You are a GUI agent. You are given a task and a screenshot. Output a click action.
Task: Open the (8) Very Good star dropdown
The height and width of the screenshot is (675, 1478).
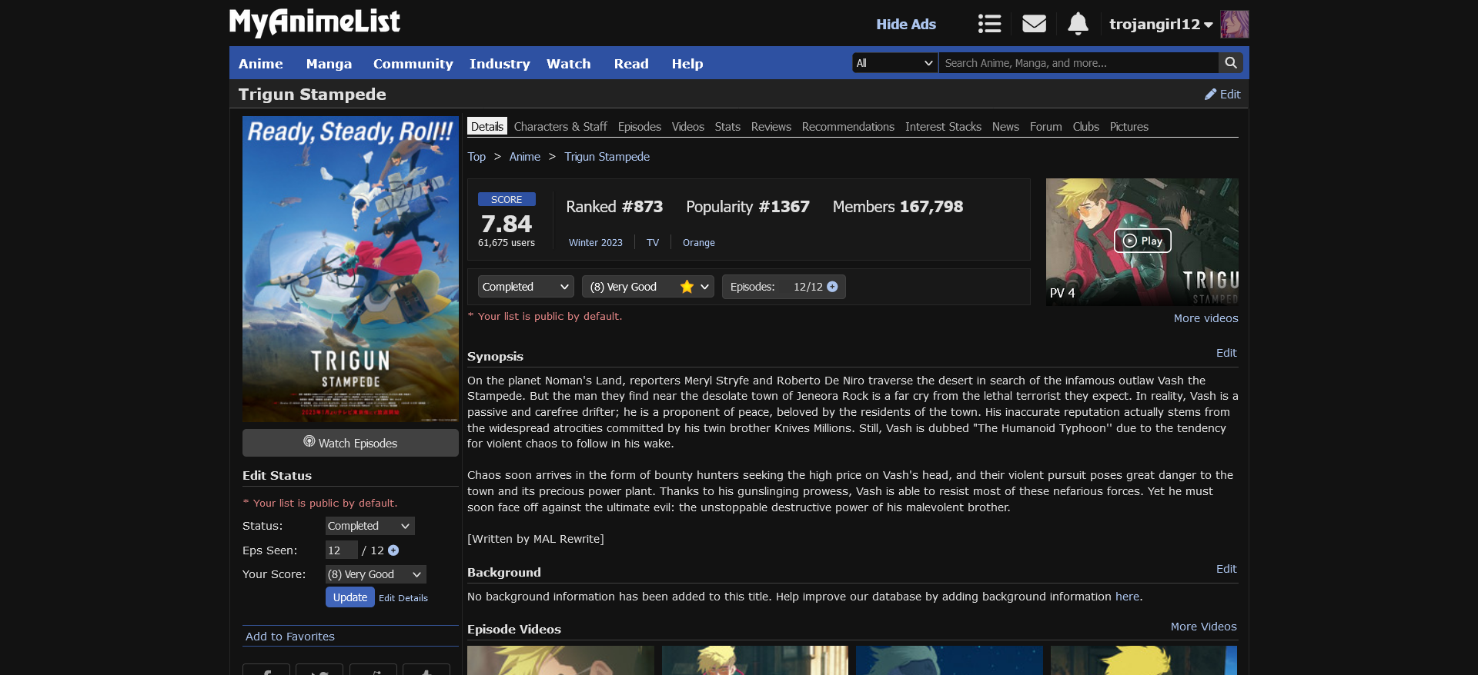pos(648,287)
